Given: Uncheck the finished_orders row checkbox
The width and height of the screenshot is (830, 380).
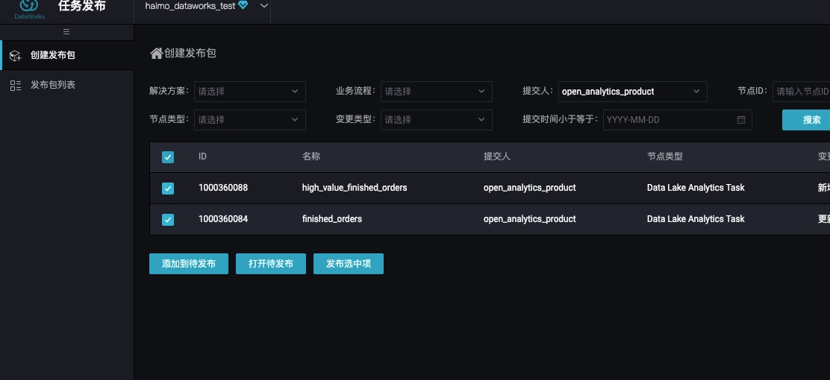Looking at the screenshot, I should point(168,219).
